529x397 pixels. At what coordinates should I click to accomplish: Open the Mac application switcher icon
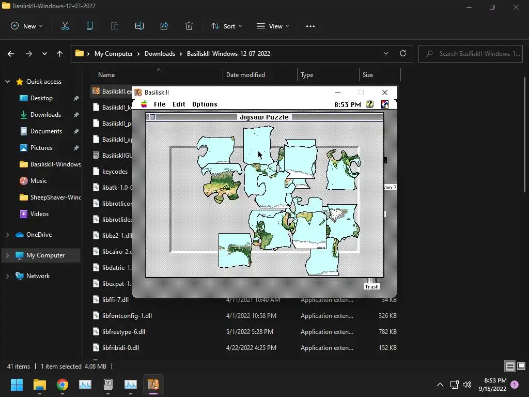[x=384, y=104]
